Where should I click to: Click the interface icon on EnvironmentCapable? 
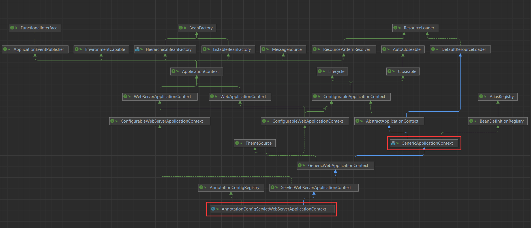(x=77, y=49)
